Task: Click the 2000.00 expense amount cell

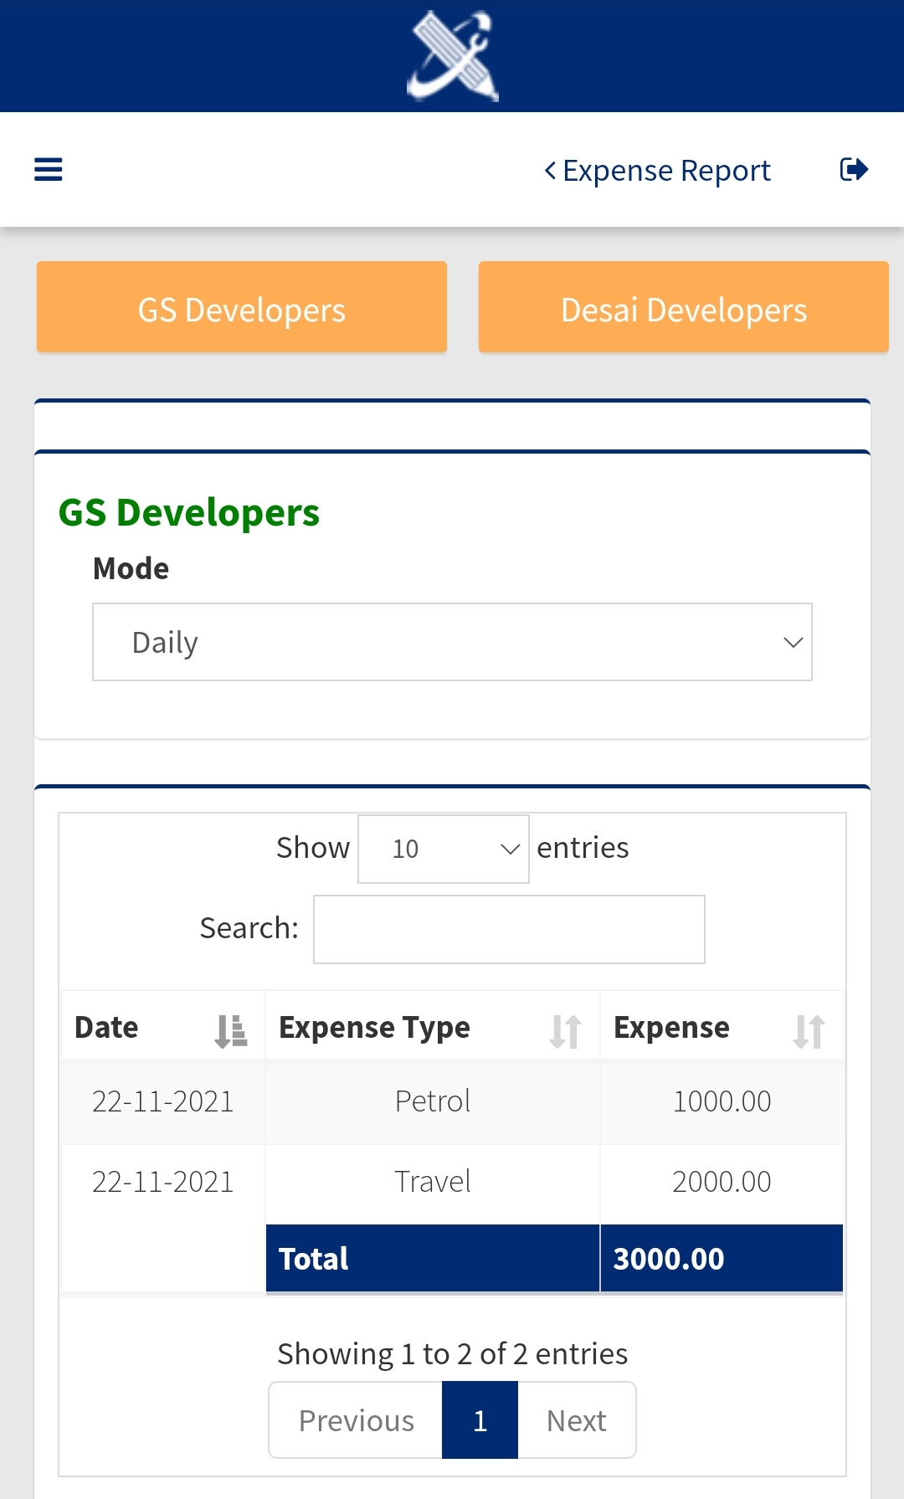Action: 721,1182
